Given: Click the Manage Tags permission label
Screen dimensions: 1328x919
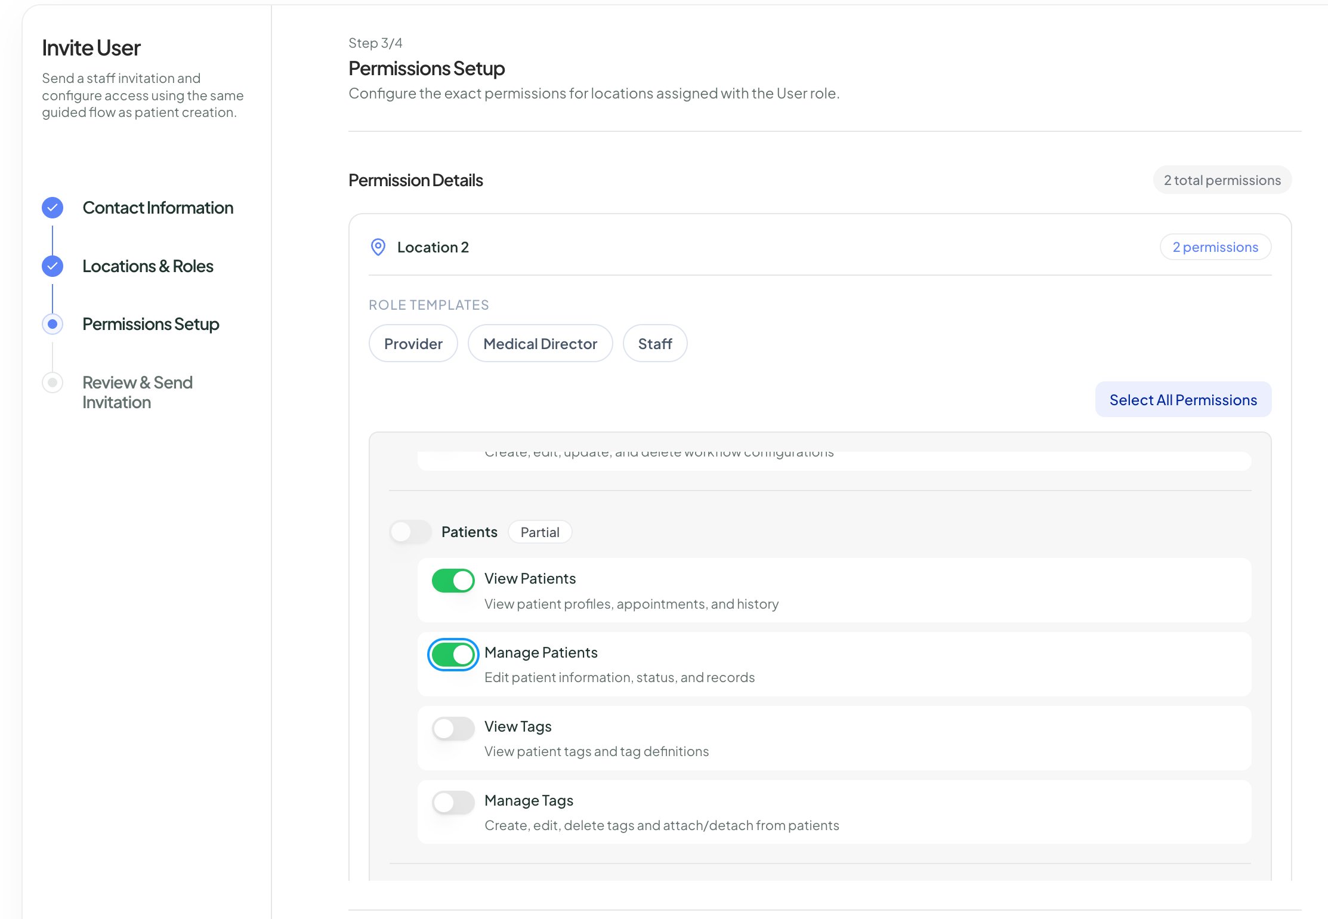Looking at the screenshot, I should point(529,800).
